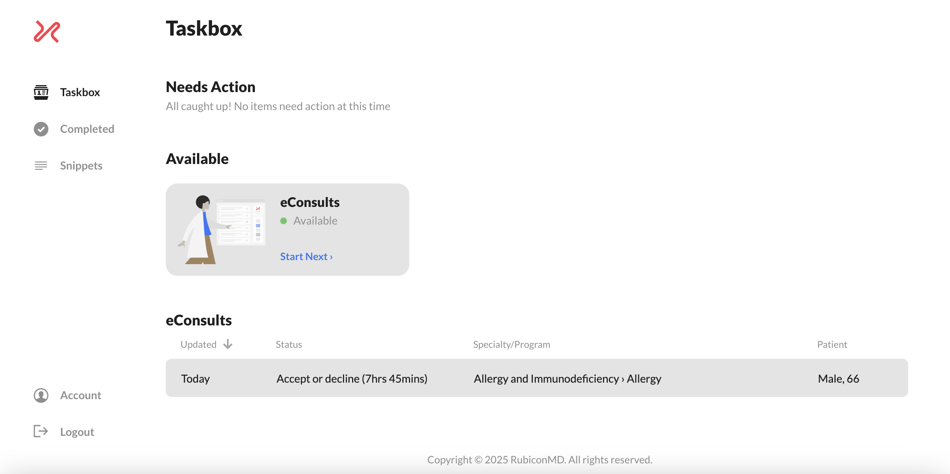Screen dimensions: 950x474
Task: Go to the Completed section
Action: (x=87, y=129)
